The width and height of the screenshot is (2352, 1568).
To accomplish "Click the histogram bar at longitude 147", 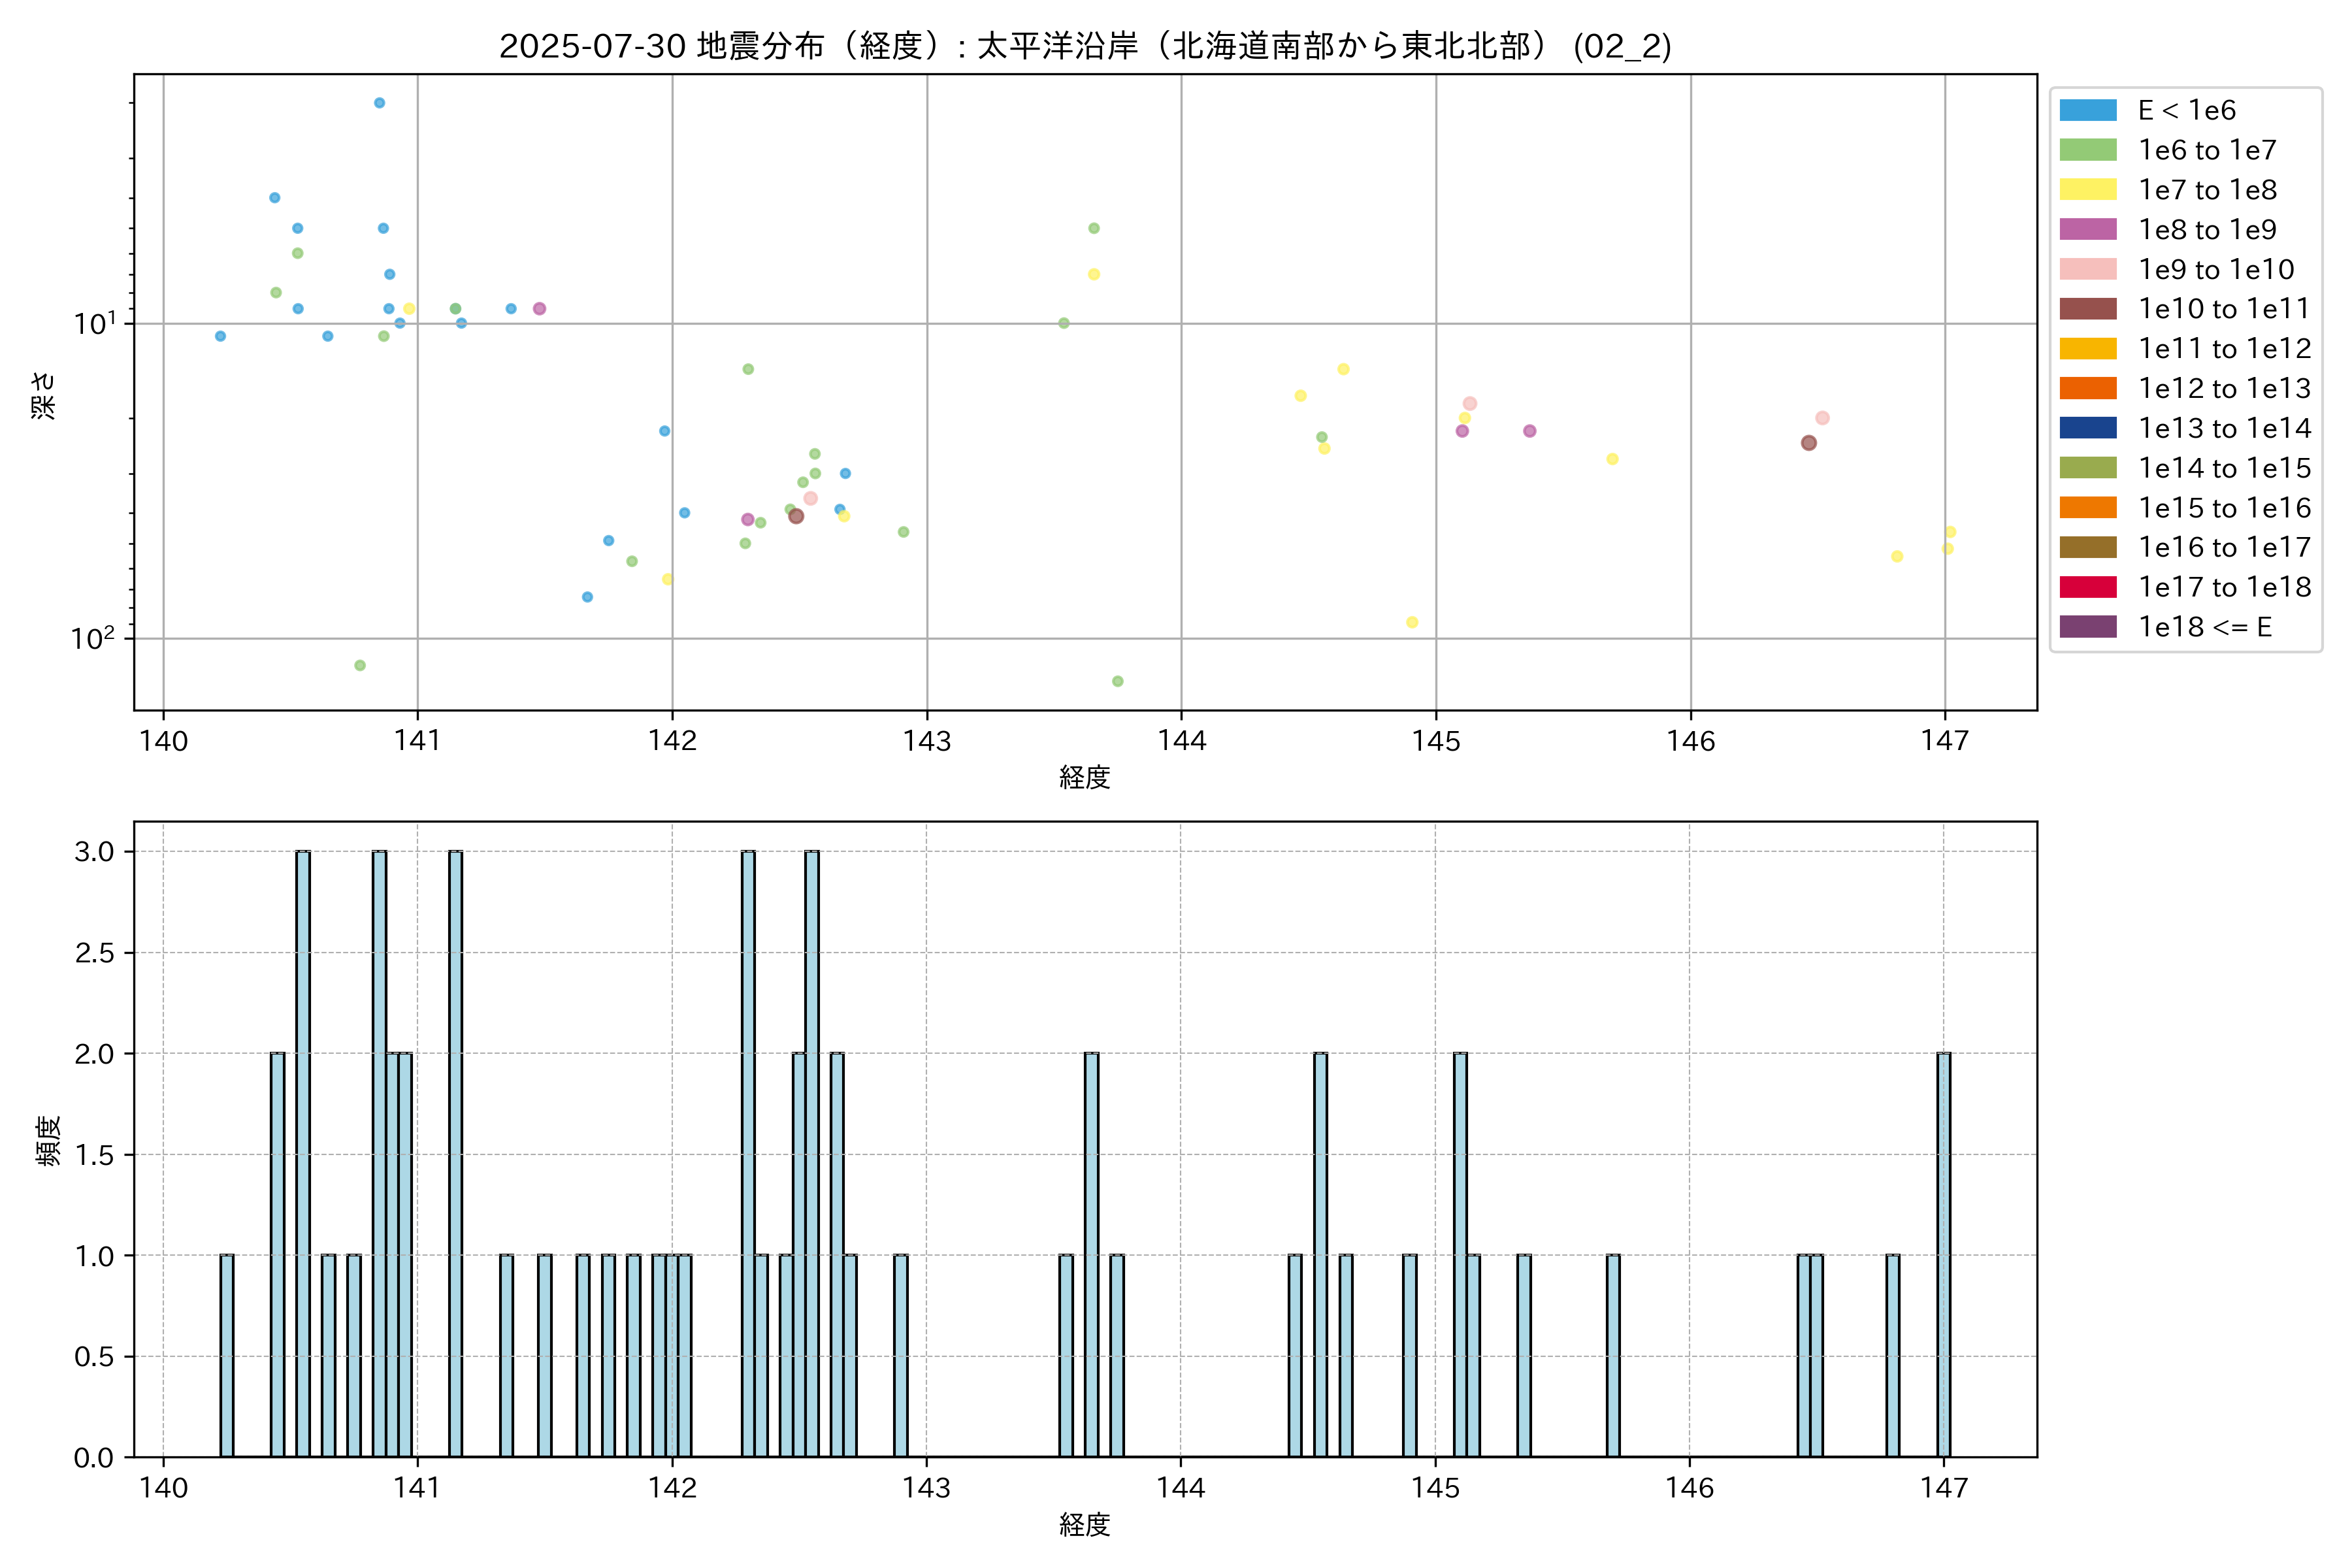I will point(1943,1255).
